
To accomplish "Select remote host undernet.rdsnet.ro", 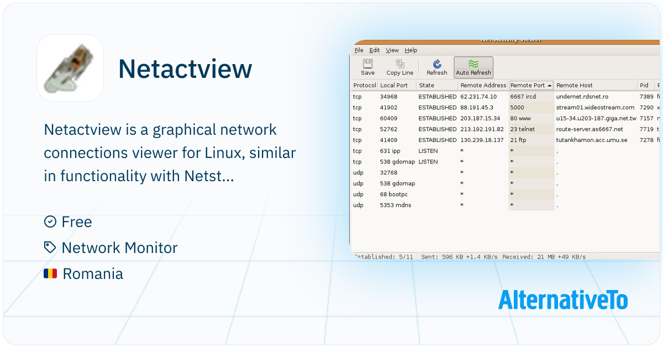I will [x=582, y=97].
